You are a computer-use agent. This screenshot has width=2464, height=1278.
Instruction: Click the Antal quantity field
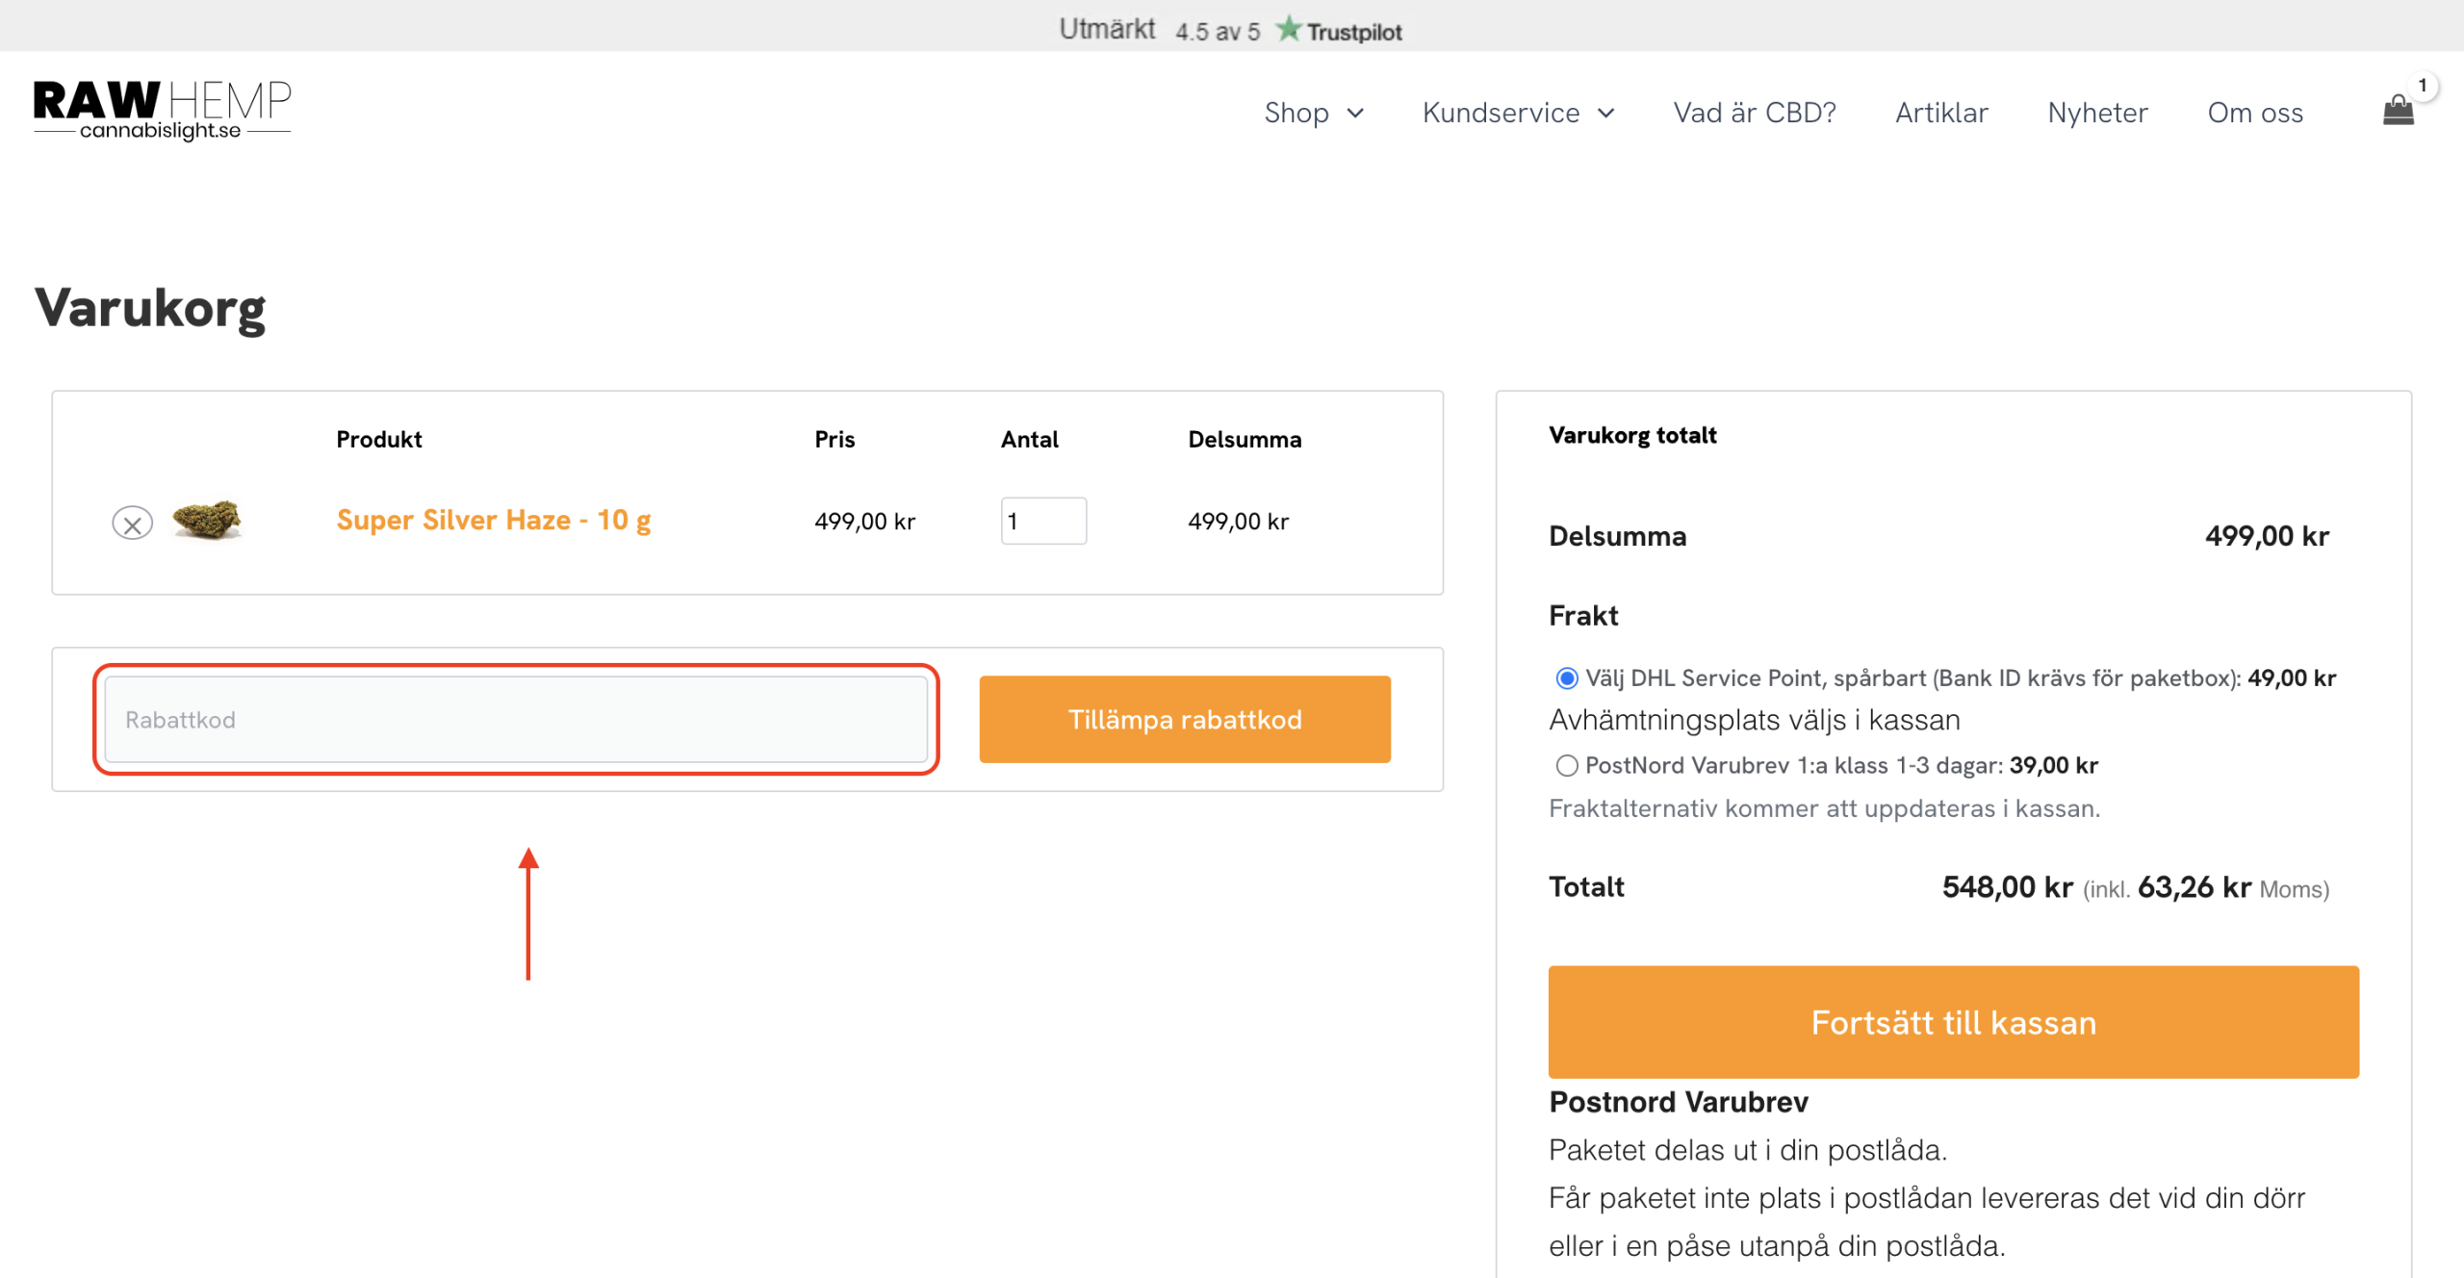pyautogui.click(x=1042, y=522)
